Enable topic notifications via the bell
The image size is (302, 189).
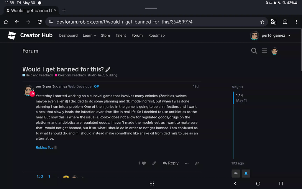[246, 174]
